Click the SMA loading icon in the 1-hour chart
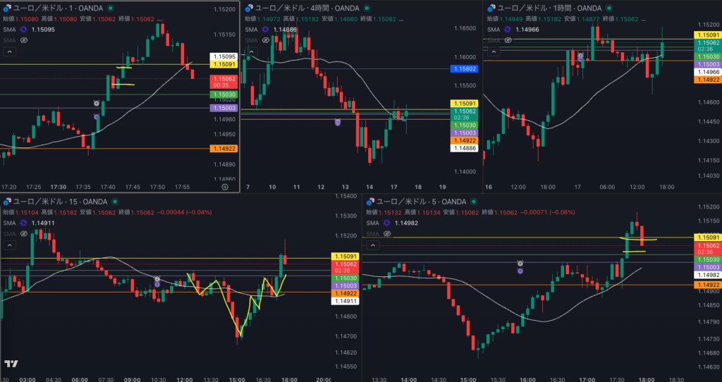Viewport: 722px width, 382px height. 507,30
